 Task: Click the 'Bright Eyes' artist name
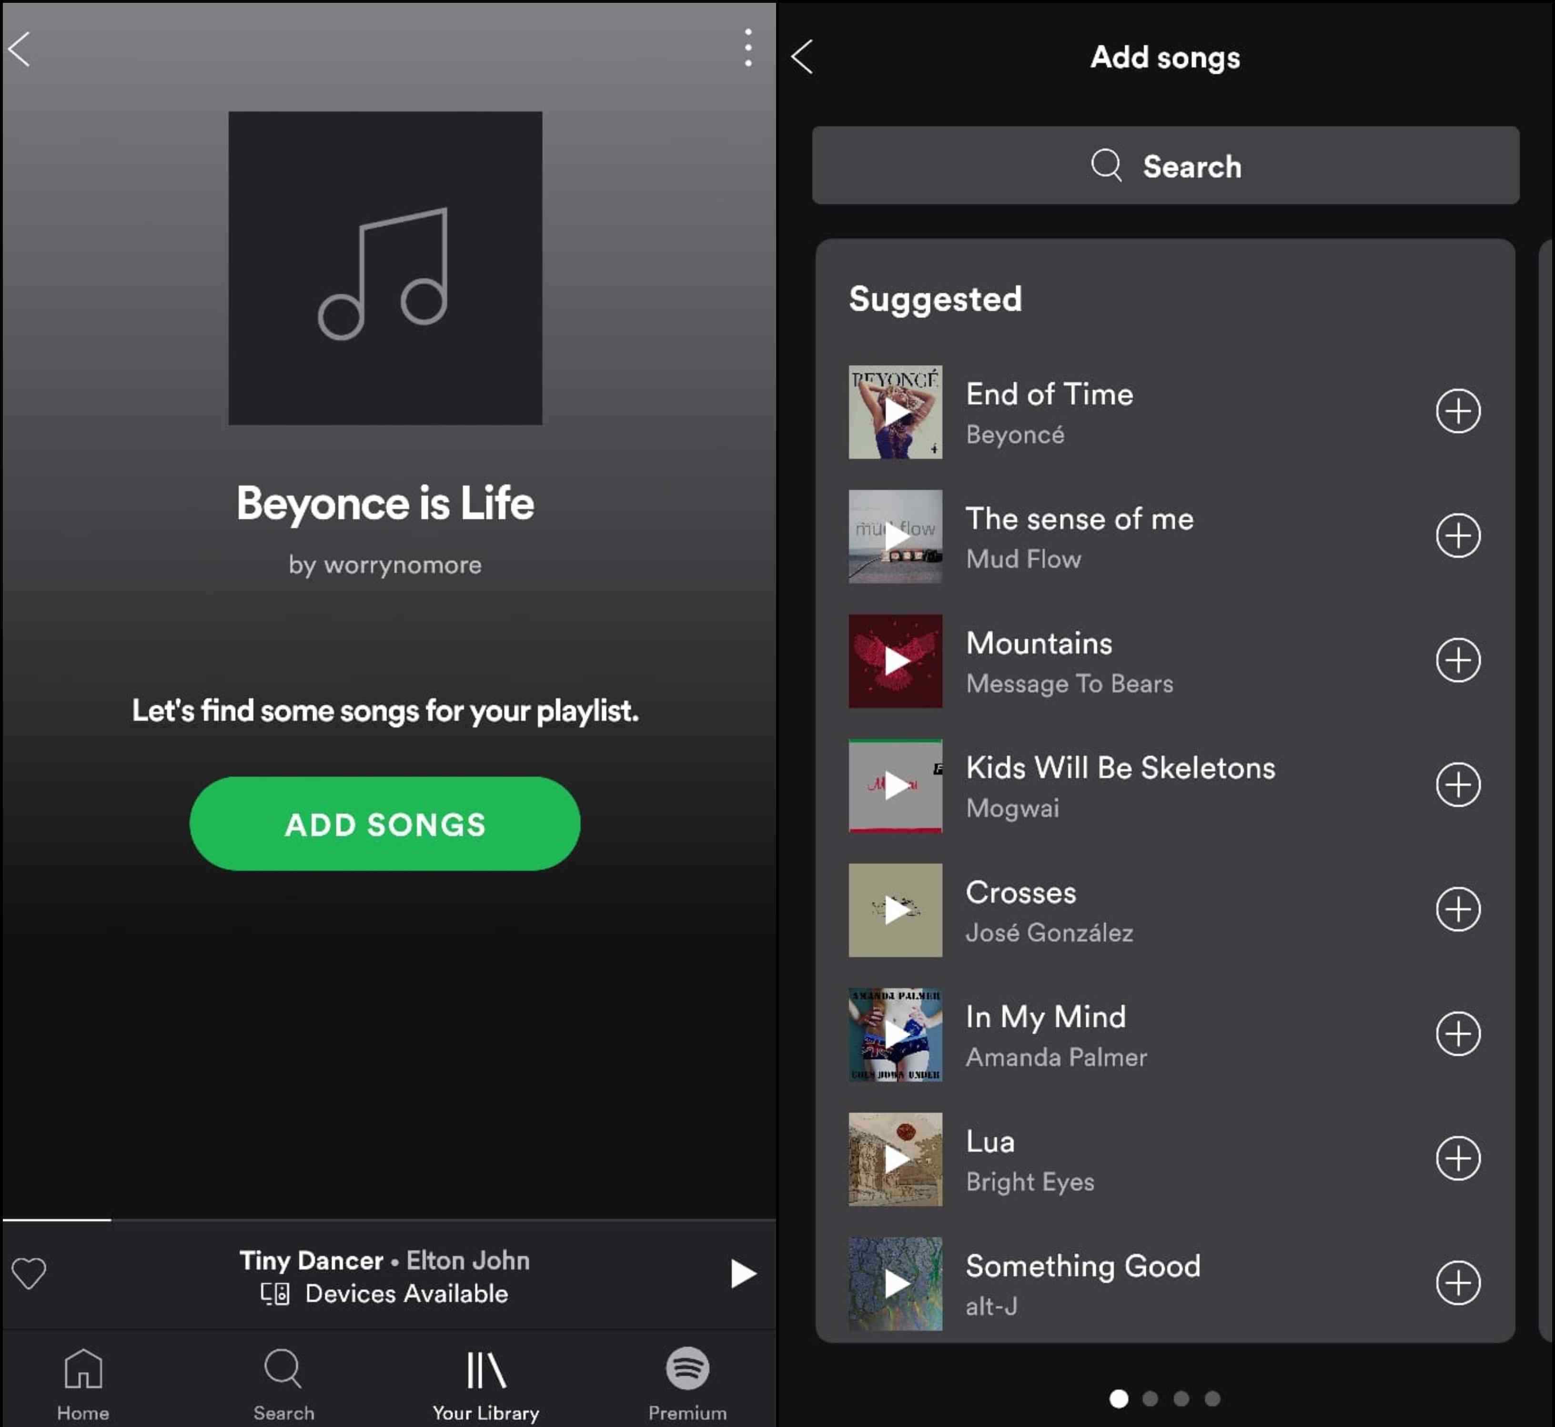pos(1030,1182)
